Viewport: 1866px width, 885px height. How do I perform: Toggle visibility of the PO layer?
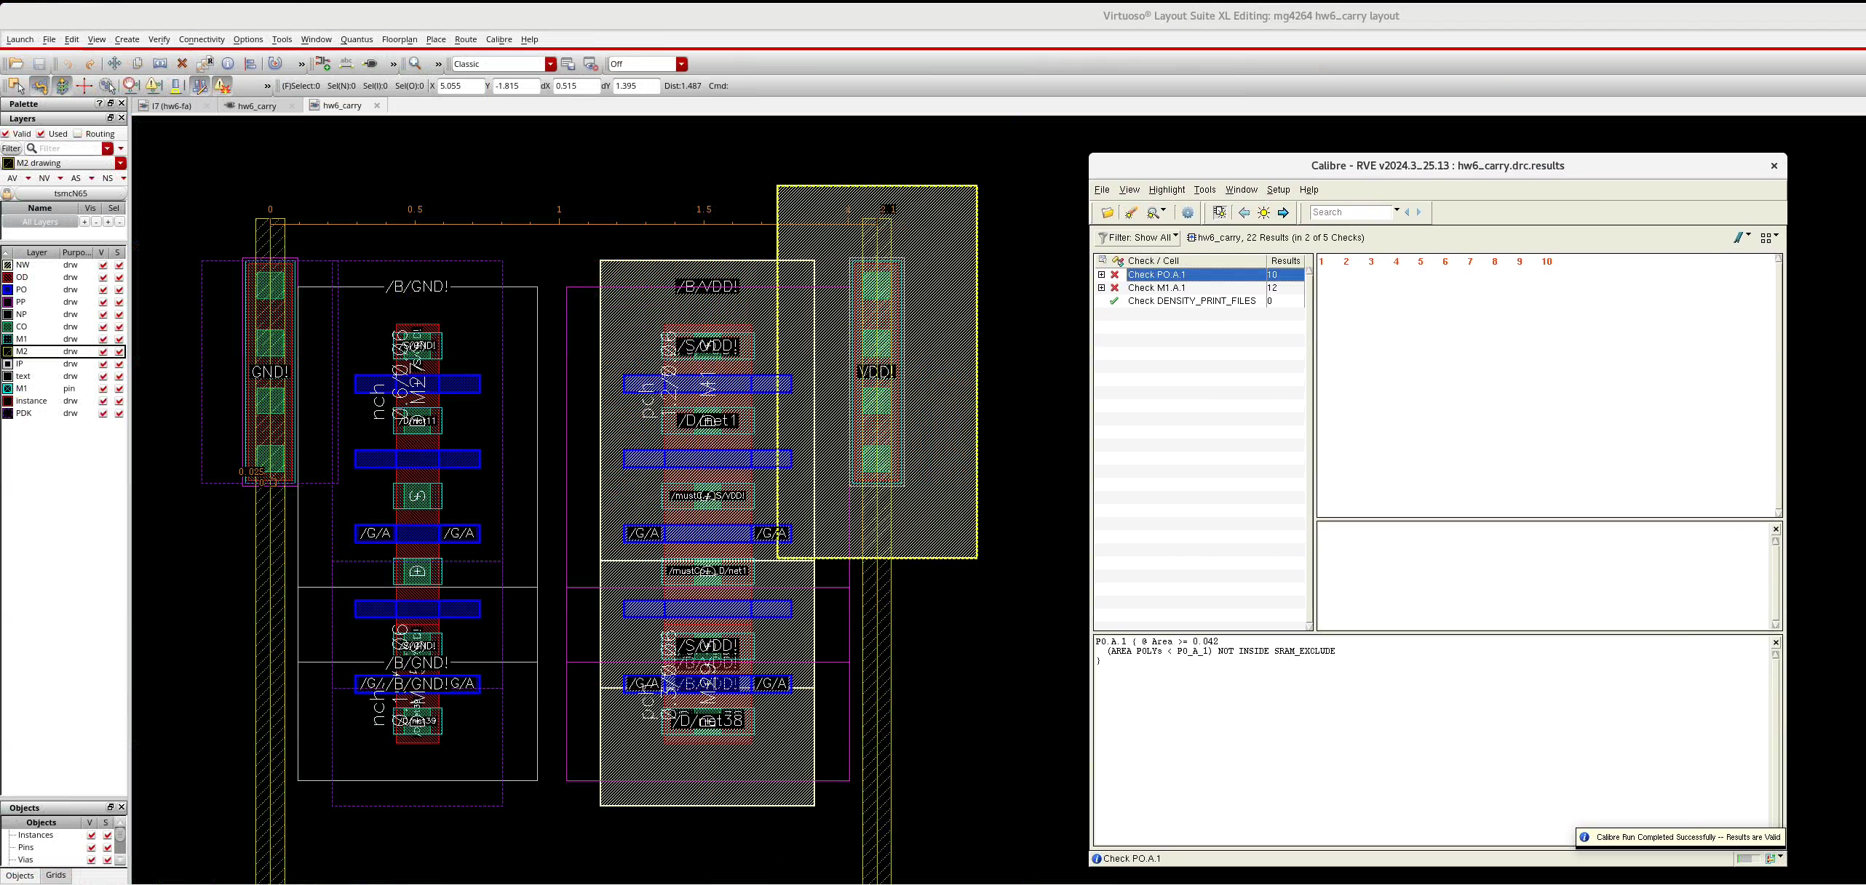pos(103,290)
